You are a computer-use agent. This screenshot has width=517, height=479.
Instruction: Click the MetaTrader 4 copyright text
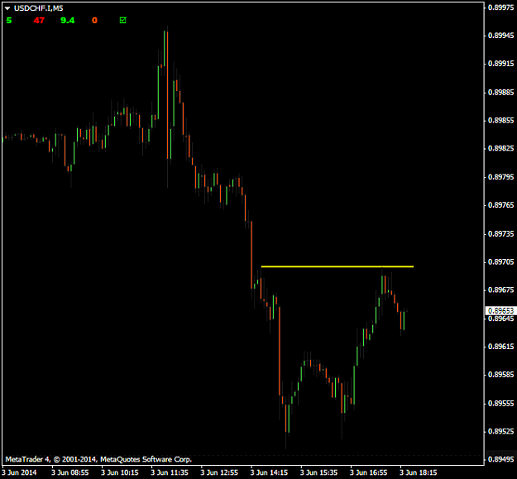tap(98, 459)
